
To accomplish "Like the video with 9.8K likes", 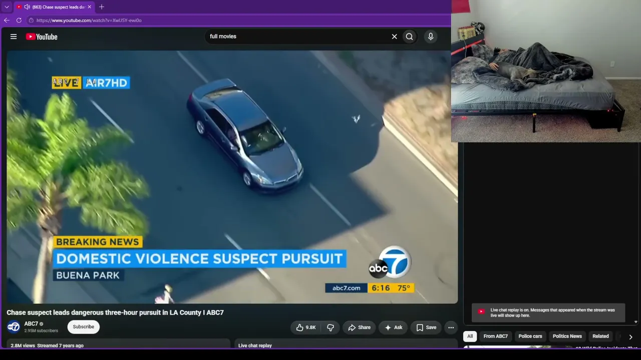I will [305, 327].
